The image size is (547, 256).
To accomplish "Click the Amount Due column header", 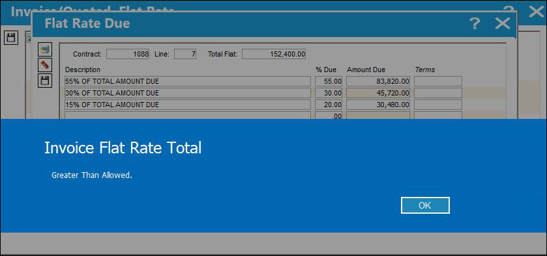I will tap(366, 70).
